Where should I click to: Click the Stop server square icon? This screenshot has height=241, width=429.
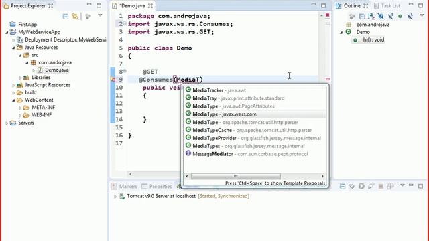381,186
